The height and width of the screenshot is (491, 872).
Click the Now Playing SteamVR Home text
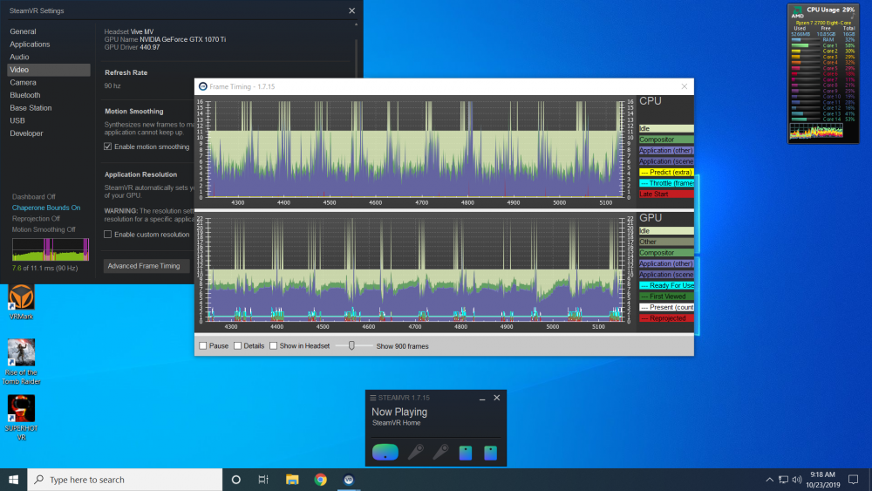399,417
